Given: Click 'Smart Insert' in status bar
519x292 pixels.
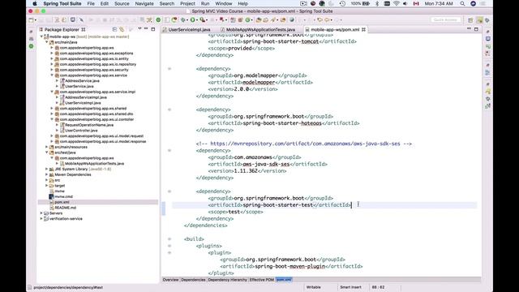Looking at the screenshot, I should point(350,287).
